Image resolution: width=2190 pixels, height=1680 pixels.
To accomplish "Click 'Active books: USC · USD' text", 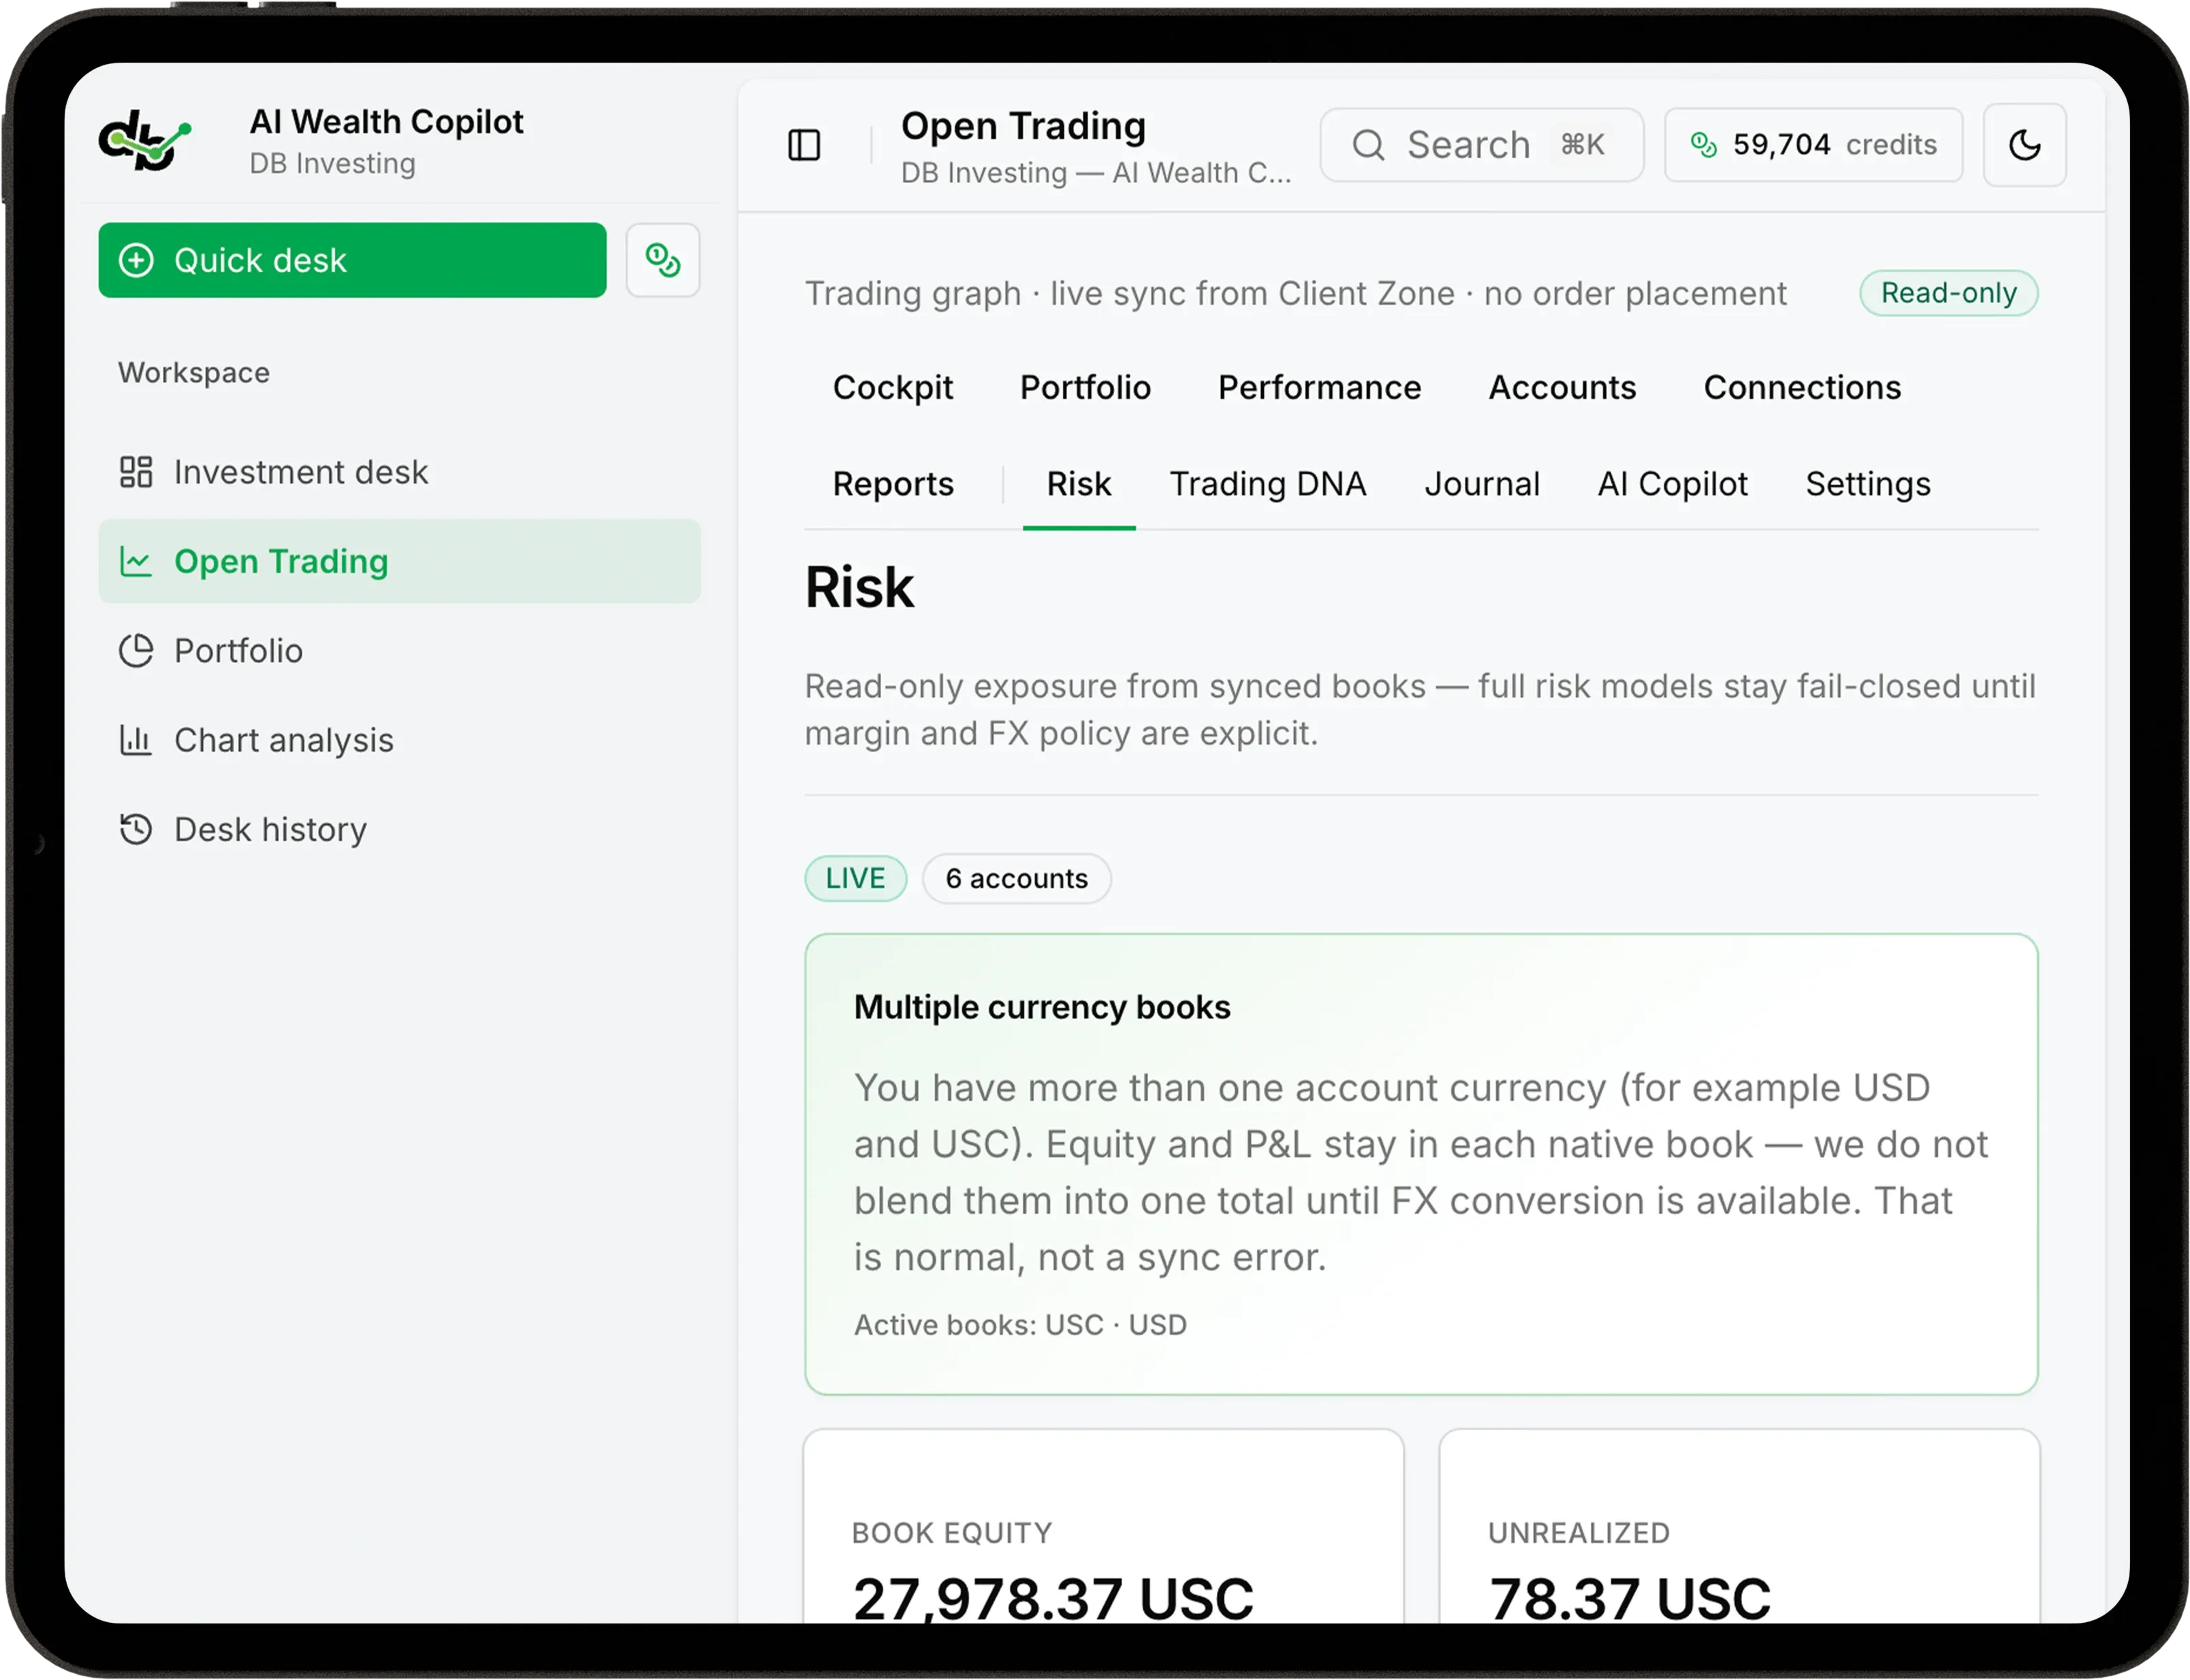I will click(1021, 1325).
